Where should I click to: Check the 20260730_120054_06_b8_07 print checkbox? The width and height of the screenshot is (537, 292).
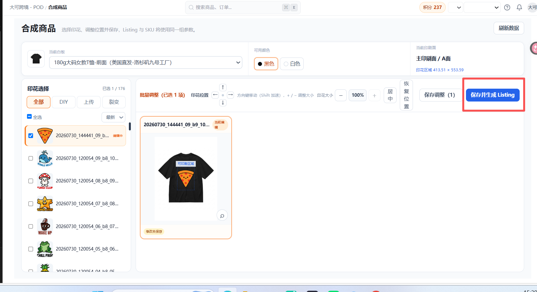pyautogui.click(x=31, y=226)
